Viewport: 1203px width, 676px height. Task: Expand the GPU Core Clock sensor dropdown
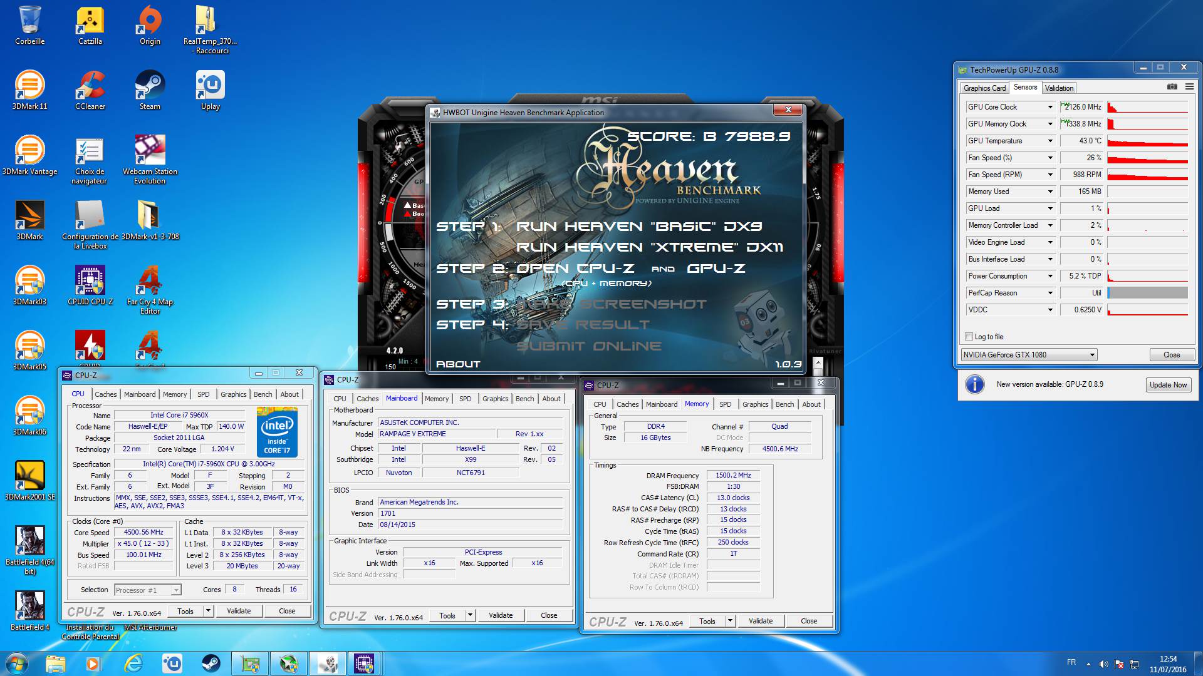1050,107
